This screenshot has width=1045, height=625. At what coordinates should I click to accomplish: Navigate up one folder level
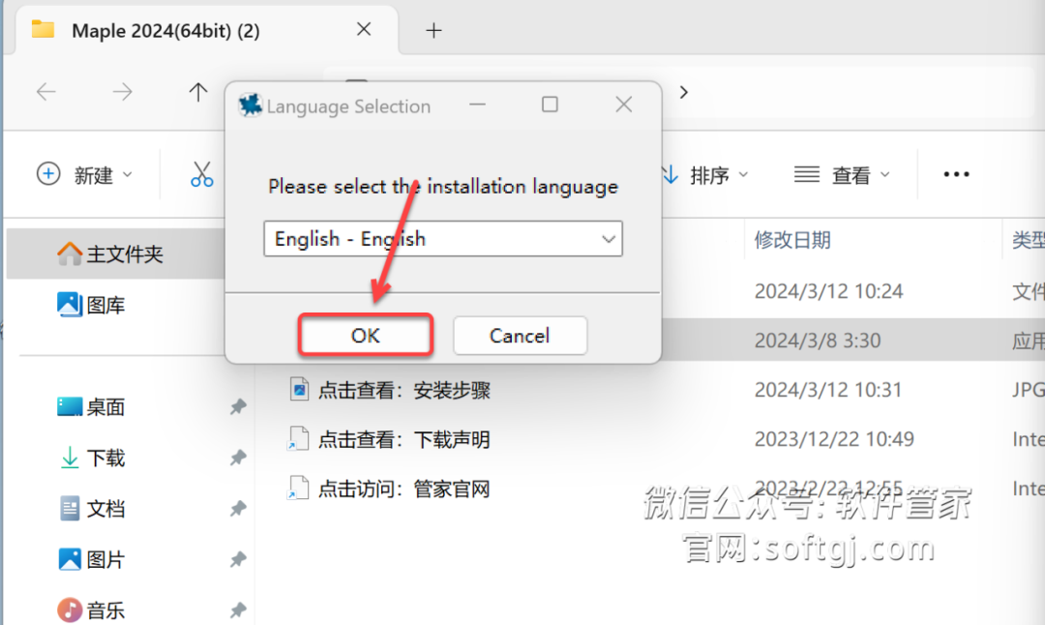[198, 91]
